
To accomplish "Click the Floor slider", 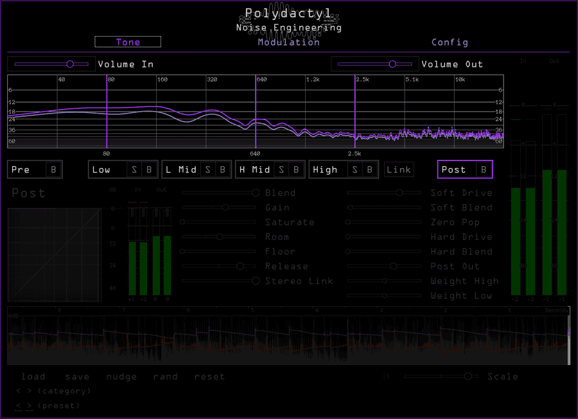I will click(219, 252).
